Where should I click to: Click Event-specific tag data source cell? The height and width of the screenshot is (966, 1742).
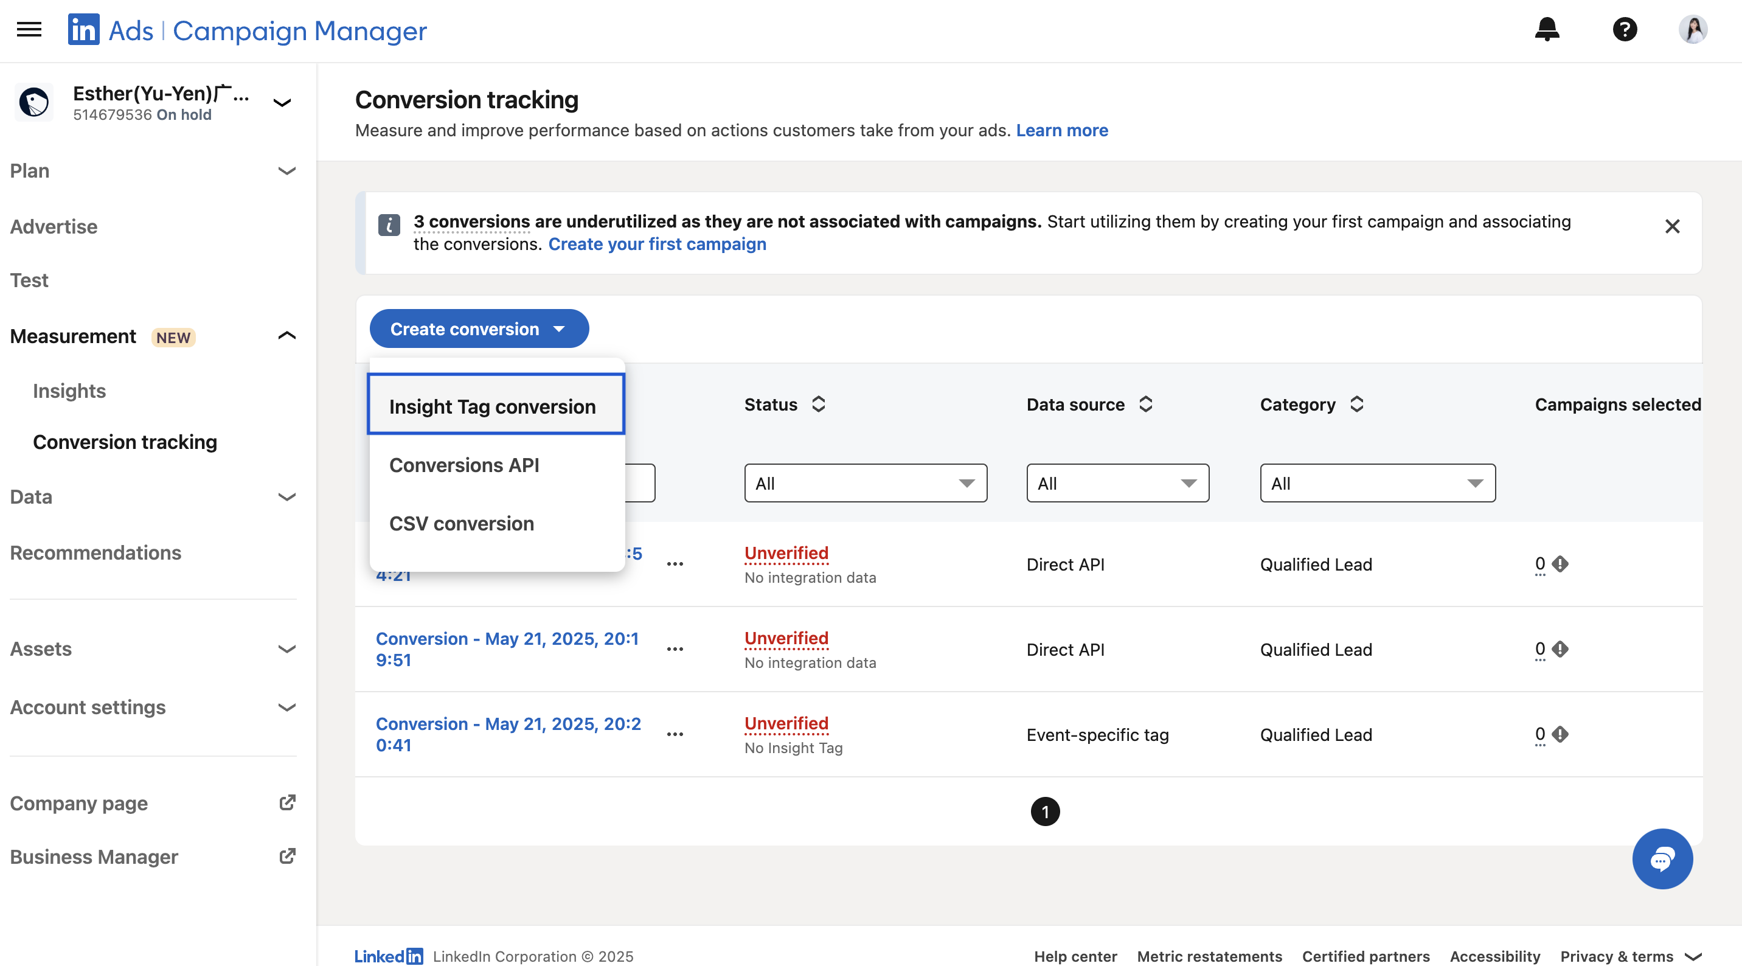pos(1097,734)
